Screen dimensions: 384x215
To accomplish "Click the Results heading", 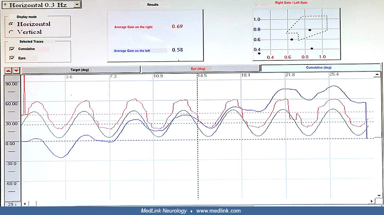I will tap(152, 4).
